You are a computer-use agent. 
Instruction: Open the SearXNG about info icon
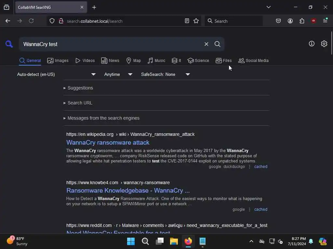[x=311, y=44]
